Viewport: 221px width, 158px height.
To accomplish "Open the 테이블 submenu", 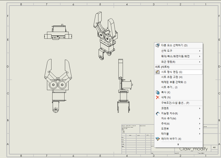I will click(179, 134).
